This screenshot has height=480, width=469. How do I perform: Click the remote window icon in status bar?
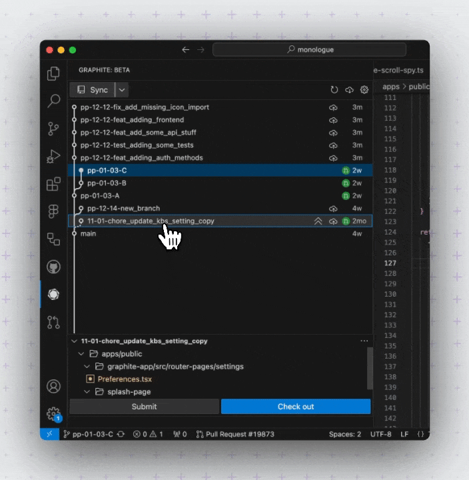[x=49, y=434]
